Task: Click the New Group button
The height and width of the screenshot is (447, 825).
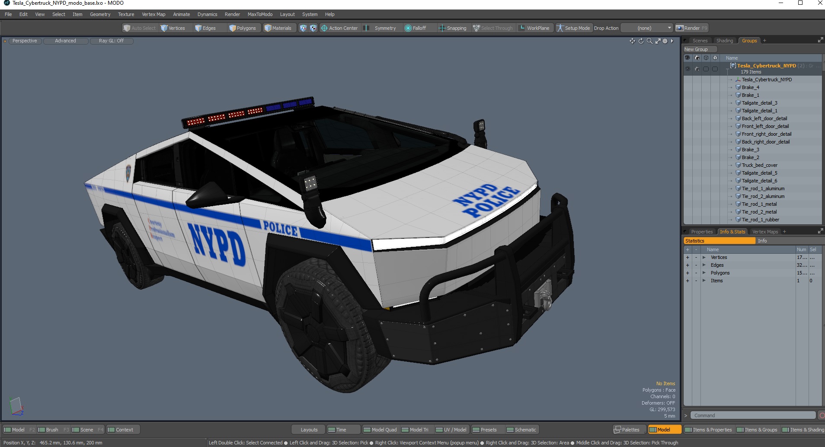Action: click(x=700, y=49)
